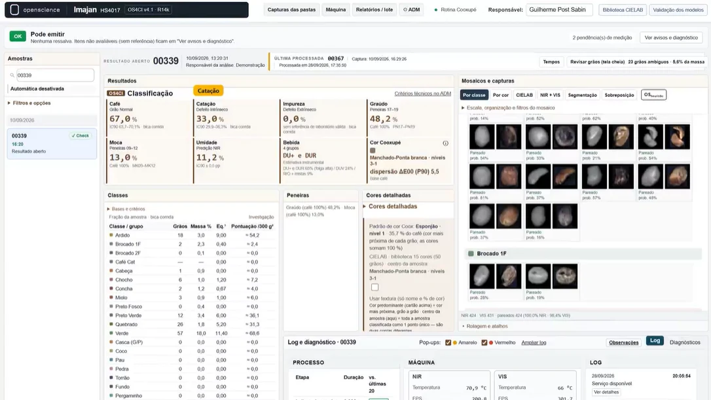Select the OS heuristic tab
This screenshot has height=400, width=711.
click(653, 95)
